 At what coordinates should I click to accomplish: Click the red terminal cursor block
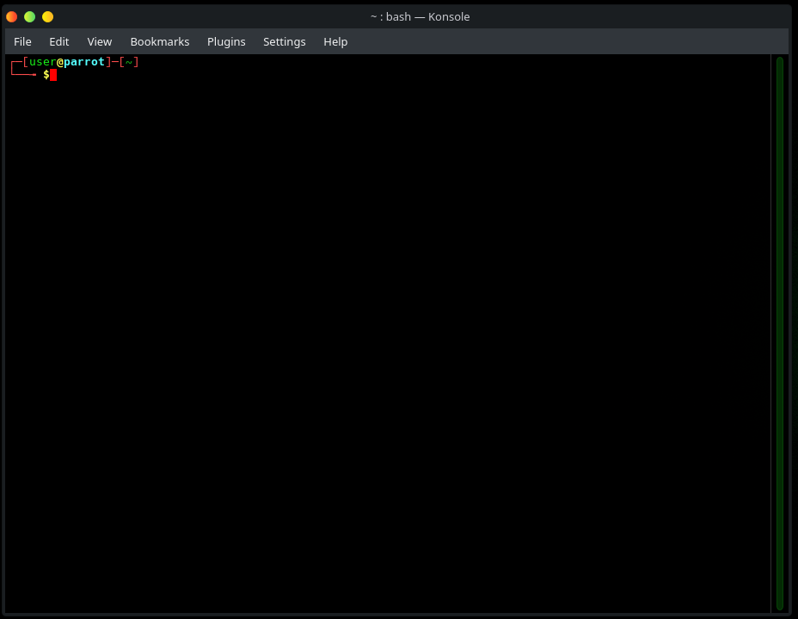point(53,75)
